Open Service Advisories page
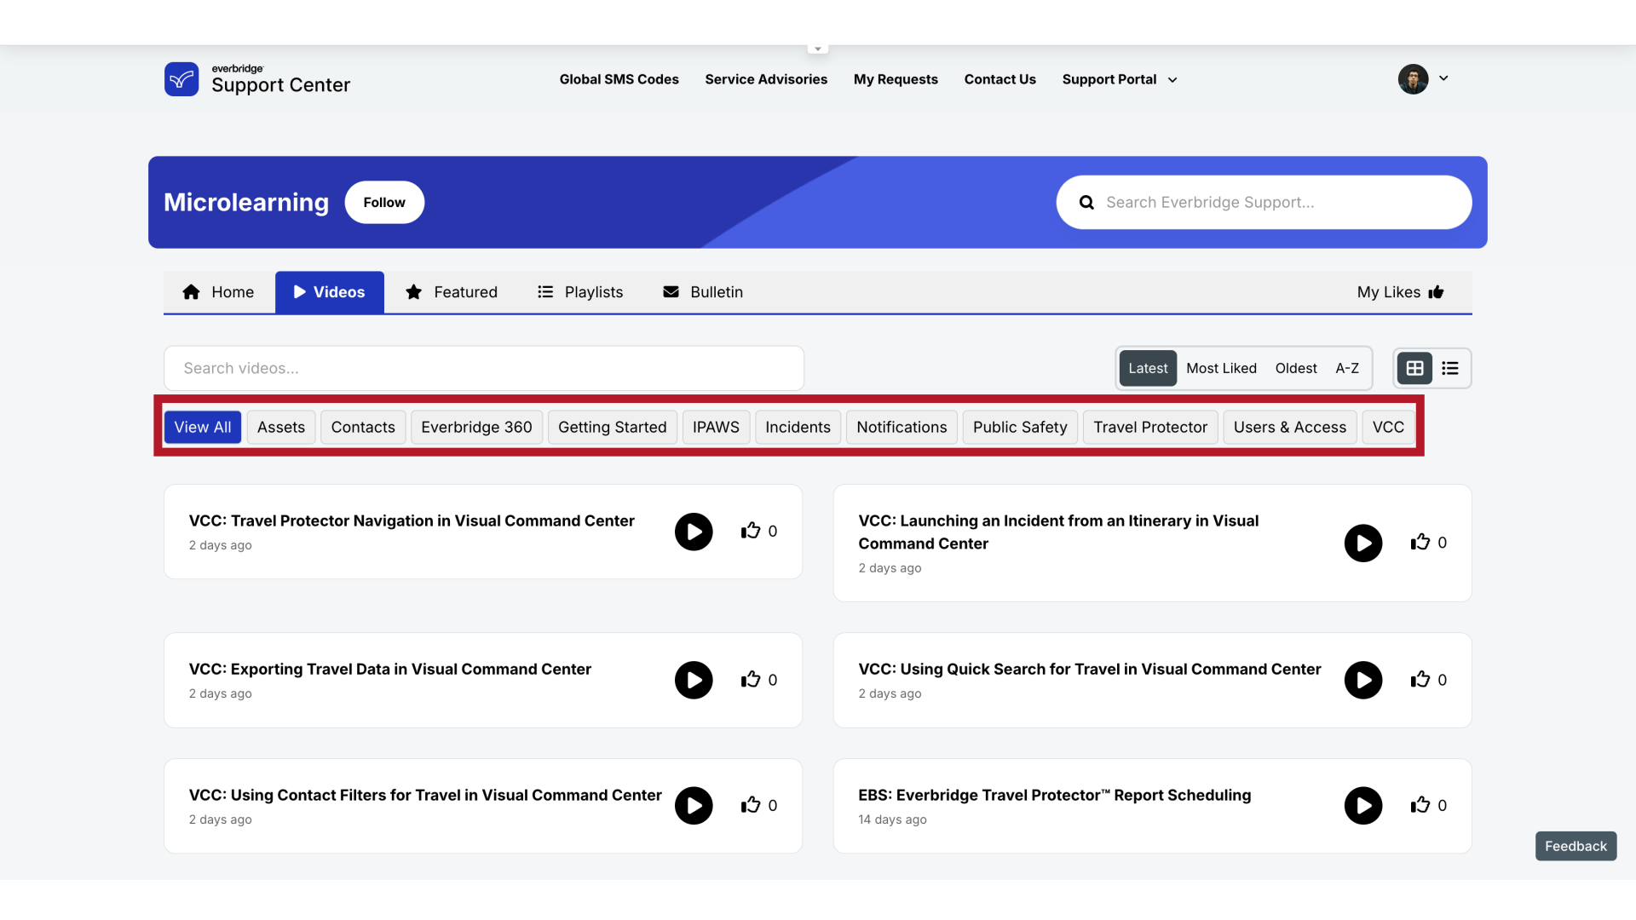This screenshot has width=1636, height=920. pos(766,79)
